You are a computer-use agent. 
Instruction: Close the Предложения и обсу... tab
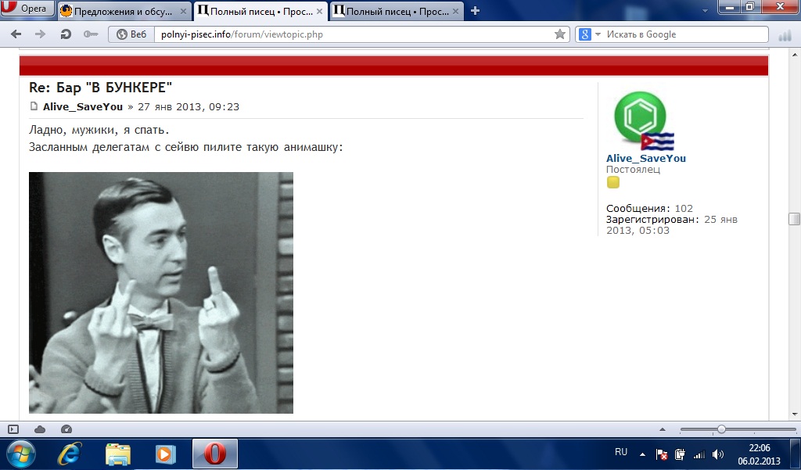click(183, 11)
